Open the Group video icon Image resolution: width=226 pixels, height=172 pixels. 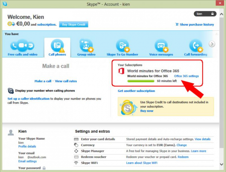(86, 45)
